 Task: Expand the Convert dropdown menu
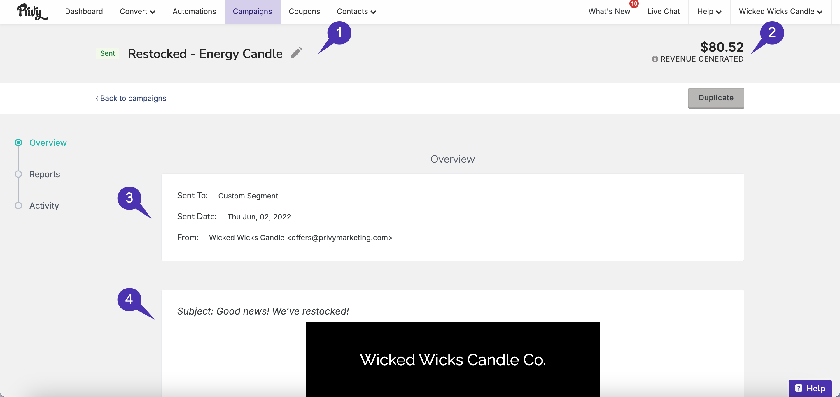click(x=138, y=12)
